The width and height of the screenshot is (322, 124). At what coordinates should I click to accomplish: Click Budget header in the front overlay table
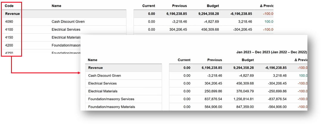pos(248,60)
